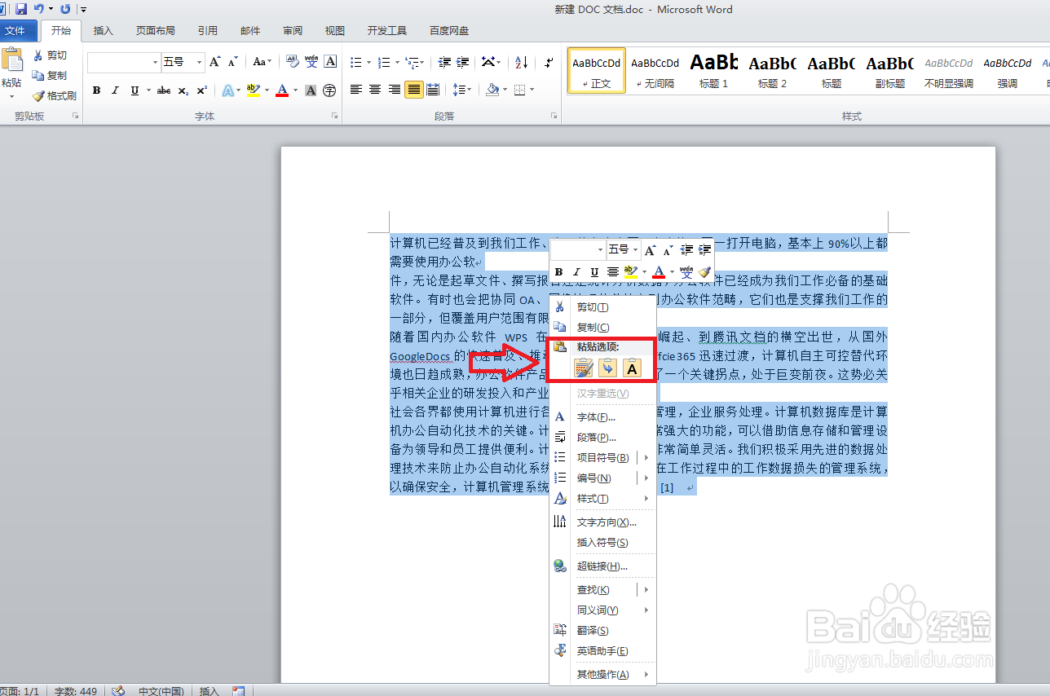This screenshot has height=696, width=1050.
Task: Toggle Align Left in the paragraph group
Action: pos(356,90)
